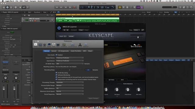
Task: Click the Apply Changes button
Action: (94, 98)
